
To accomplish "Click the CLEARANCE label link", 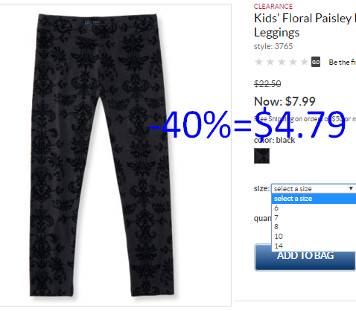I will 273,6.
